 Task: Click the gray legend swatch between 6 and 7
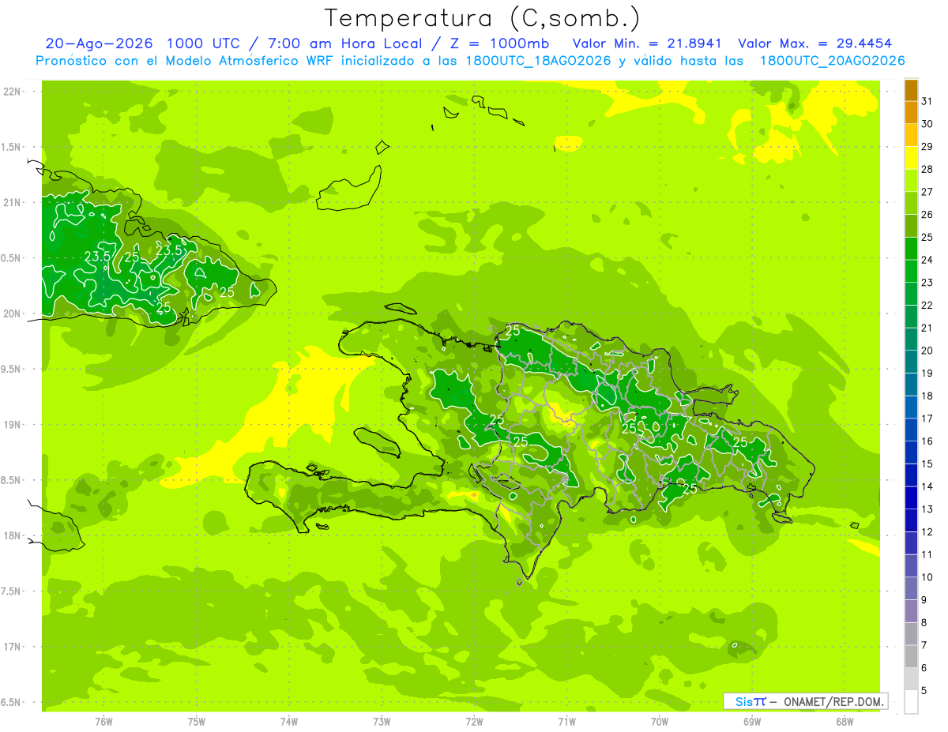911,656
